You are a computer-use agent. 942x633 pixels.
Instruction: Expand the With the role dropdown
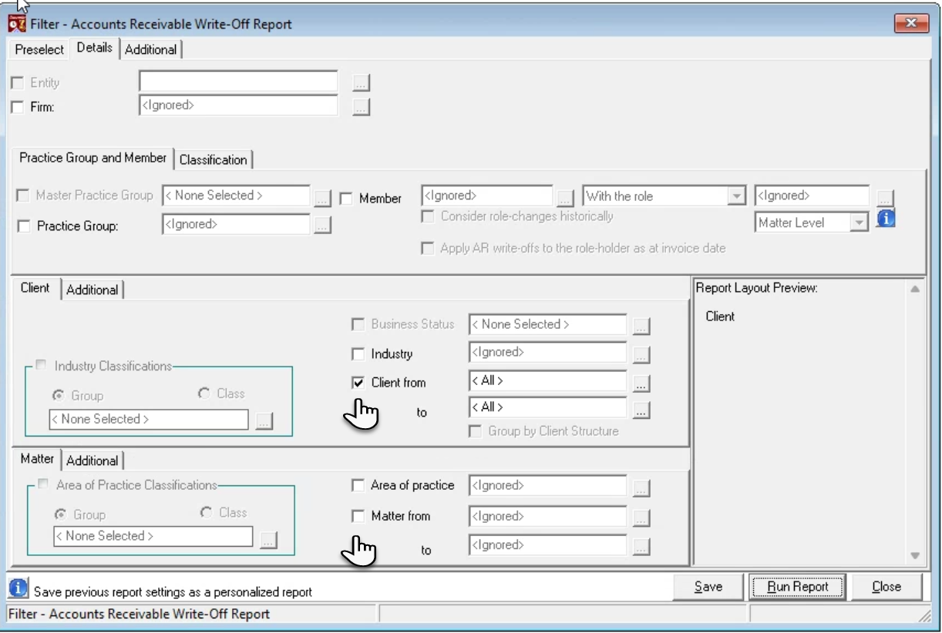(736, 196)
